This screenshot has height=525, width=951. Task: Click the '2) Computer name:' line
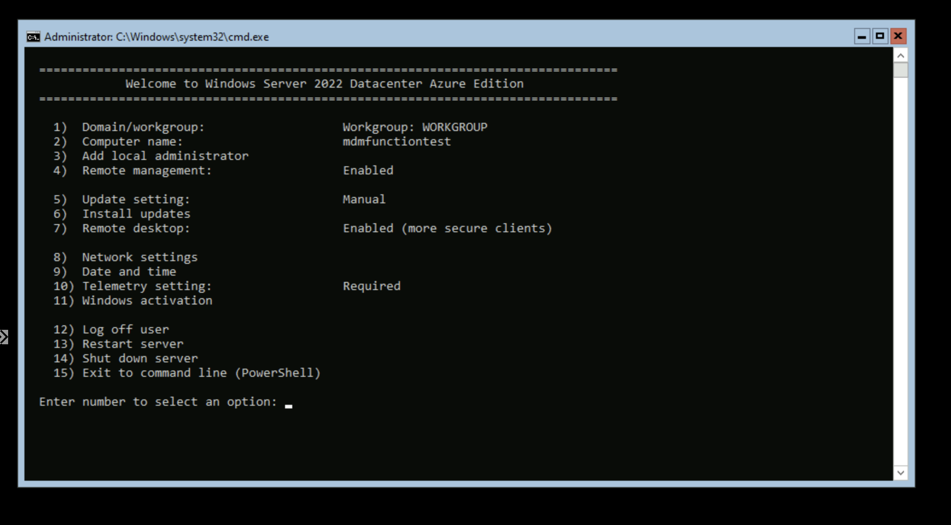(x=118, y=141)
